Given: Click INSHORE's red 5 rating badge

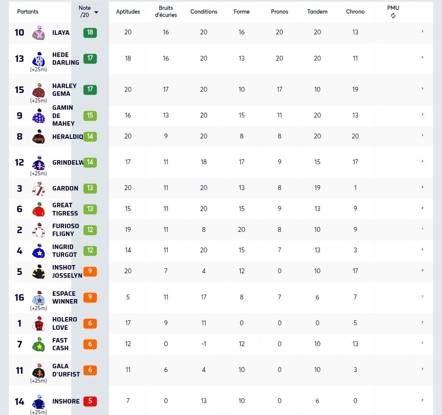Looking at the screenshot, I should pyautogui.click(x=90, y=401).
